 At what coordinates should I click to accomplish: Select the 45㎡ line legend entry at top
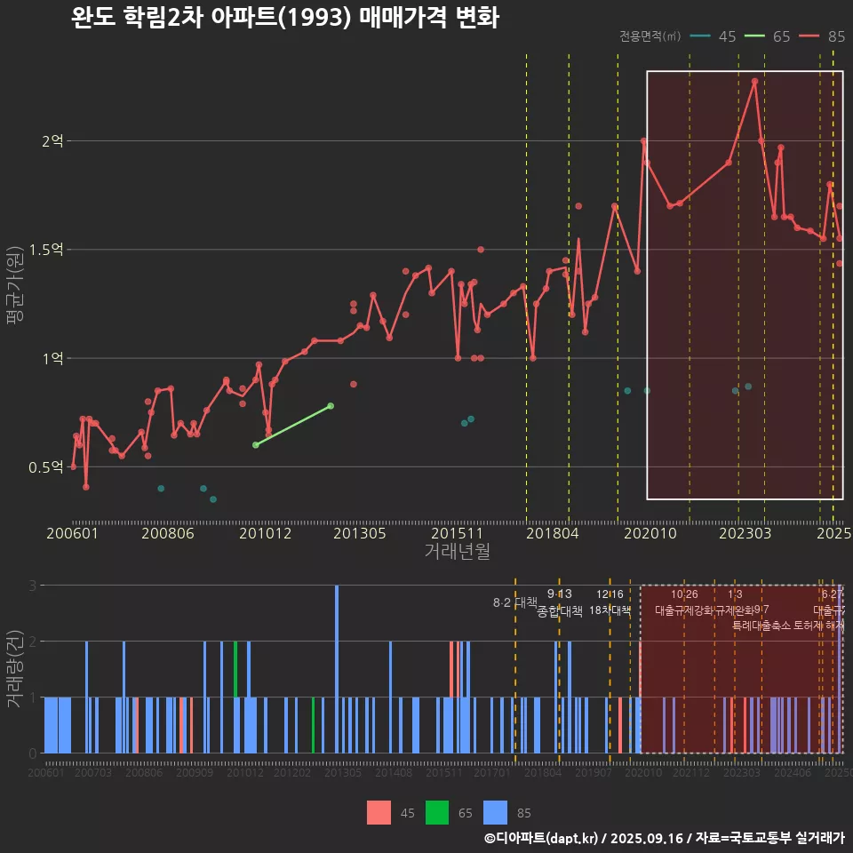point(713,36)
